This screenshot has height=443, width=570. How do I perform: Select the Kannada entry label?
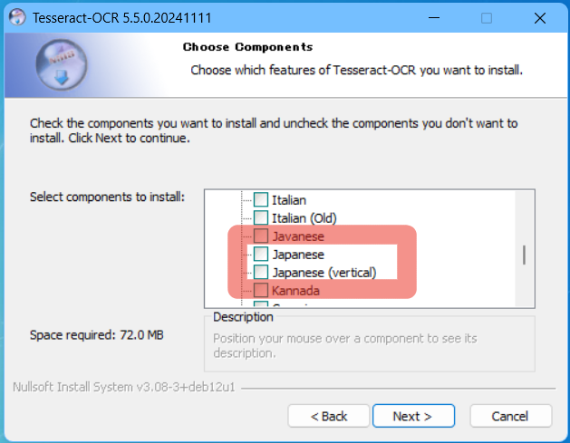pyautogui.click(x=295, y=291)
